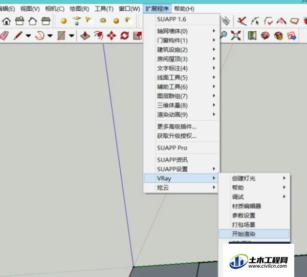Image resolution: width=307 pixels, height=277 pixels.
Task: Select the Arc drawing tool
Action: pos(40,36)
